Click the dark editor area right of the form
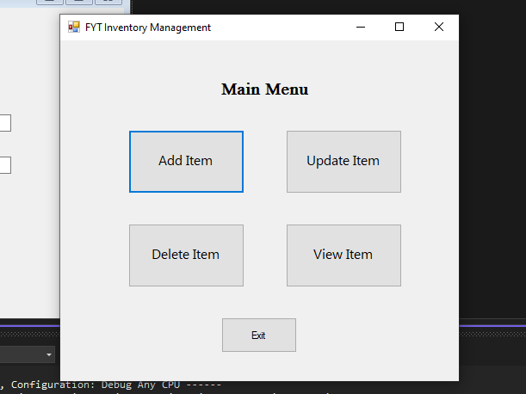Viewport: 526px width, 394px height. click(x=492, y=161)
